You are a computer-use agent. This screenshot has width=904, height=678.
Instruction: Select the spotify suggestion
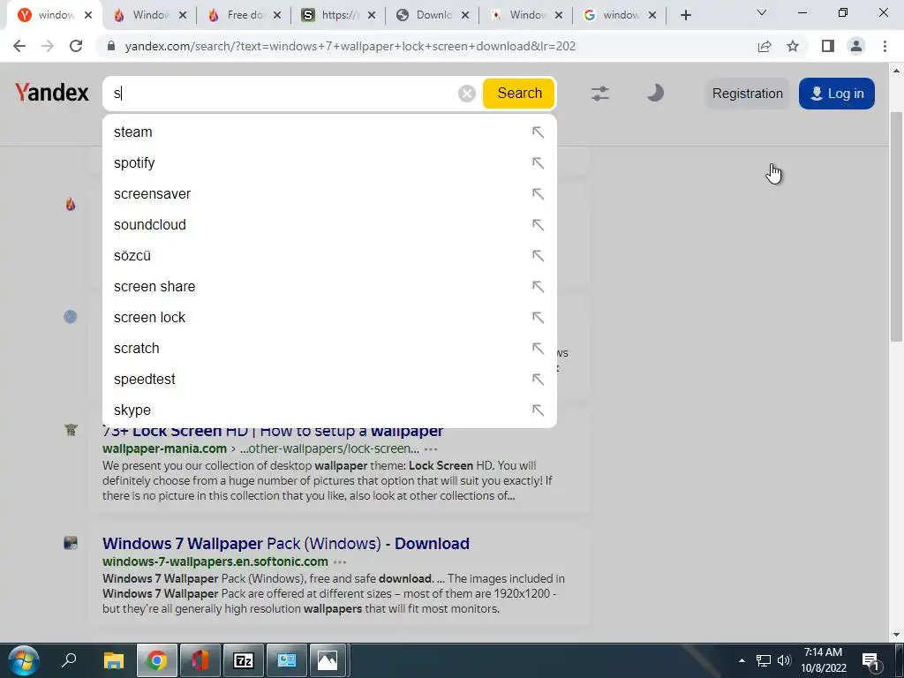[x=329, y=163]
